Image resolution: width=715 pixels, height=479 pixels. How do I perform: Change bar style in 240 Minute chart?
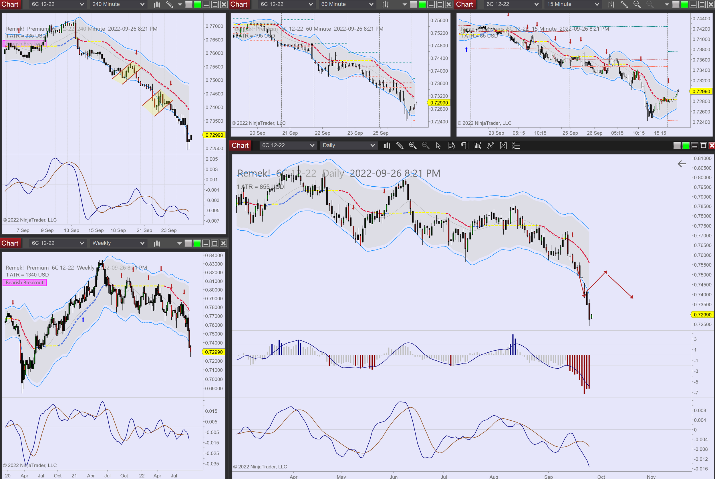click(157, 4)
